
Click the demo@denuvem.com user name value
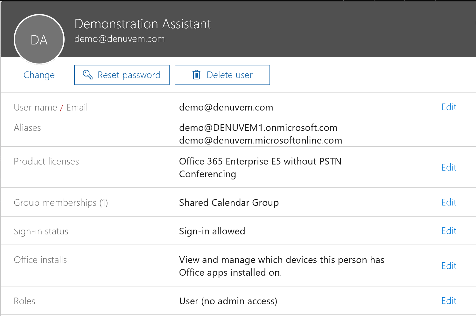(x=226, y=107)
